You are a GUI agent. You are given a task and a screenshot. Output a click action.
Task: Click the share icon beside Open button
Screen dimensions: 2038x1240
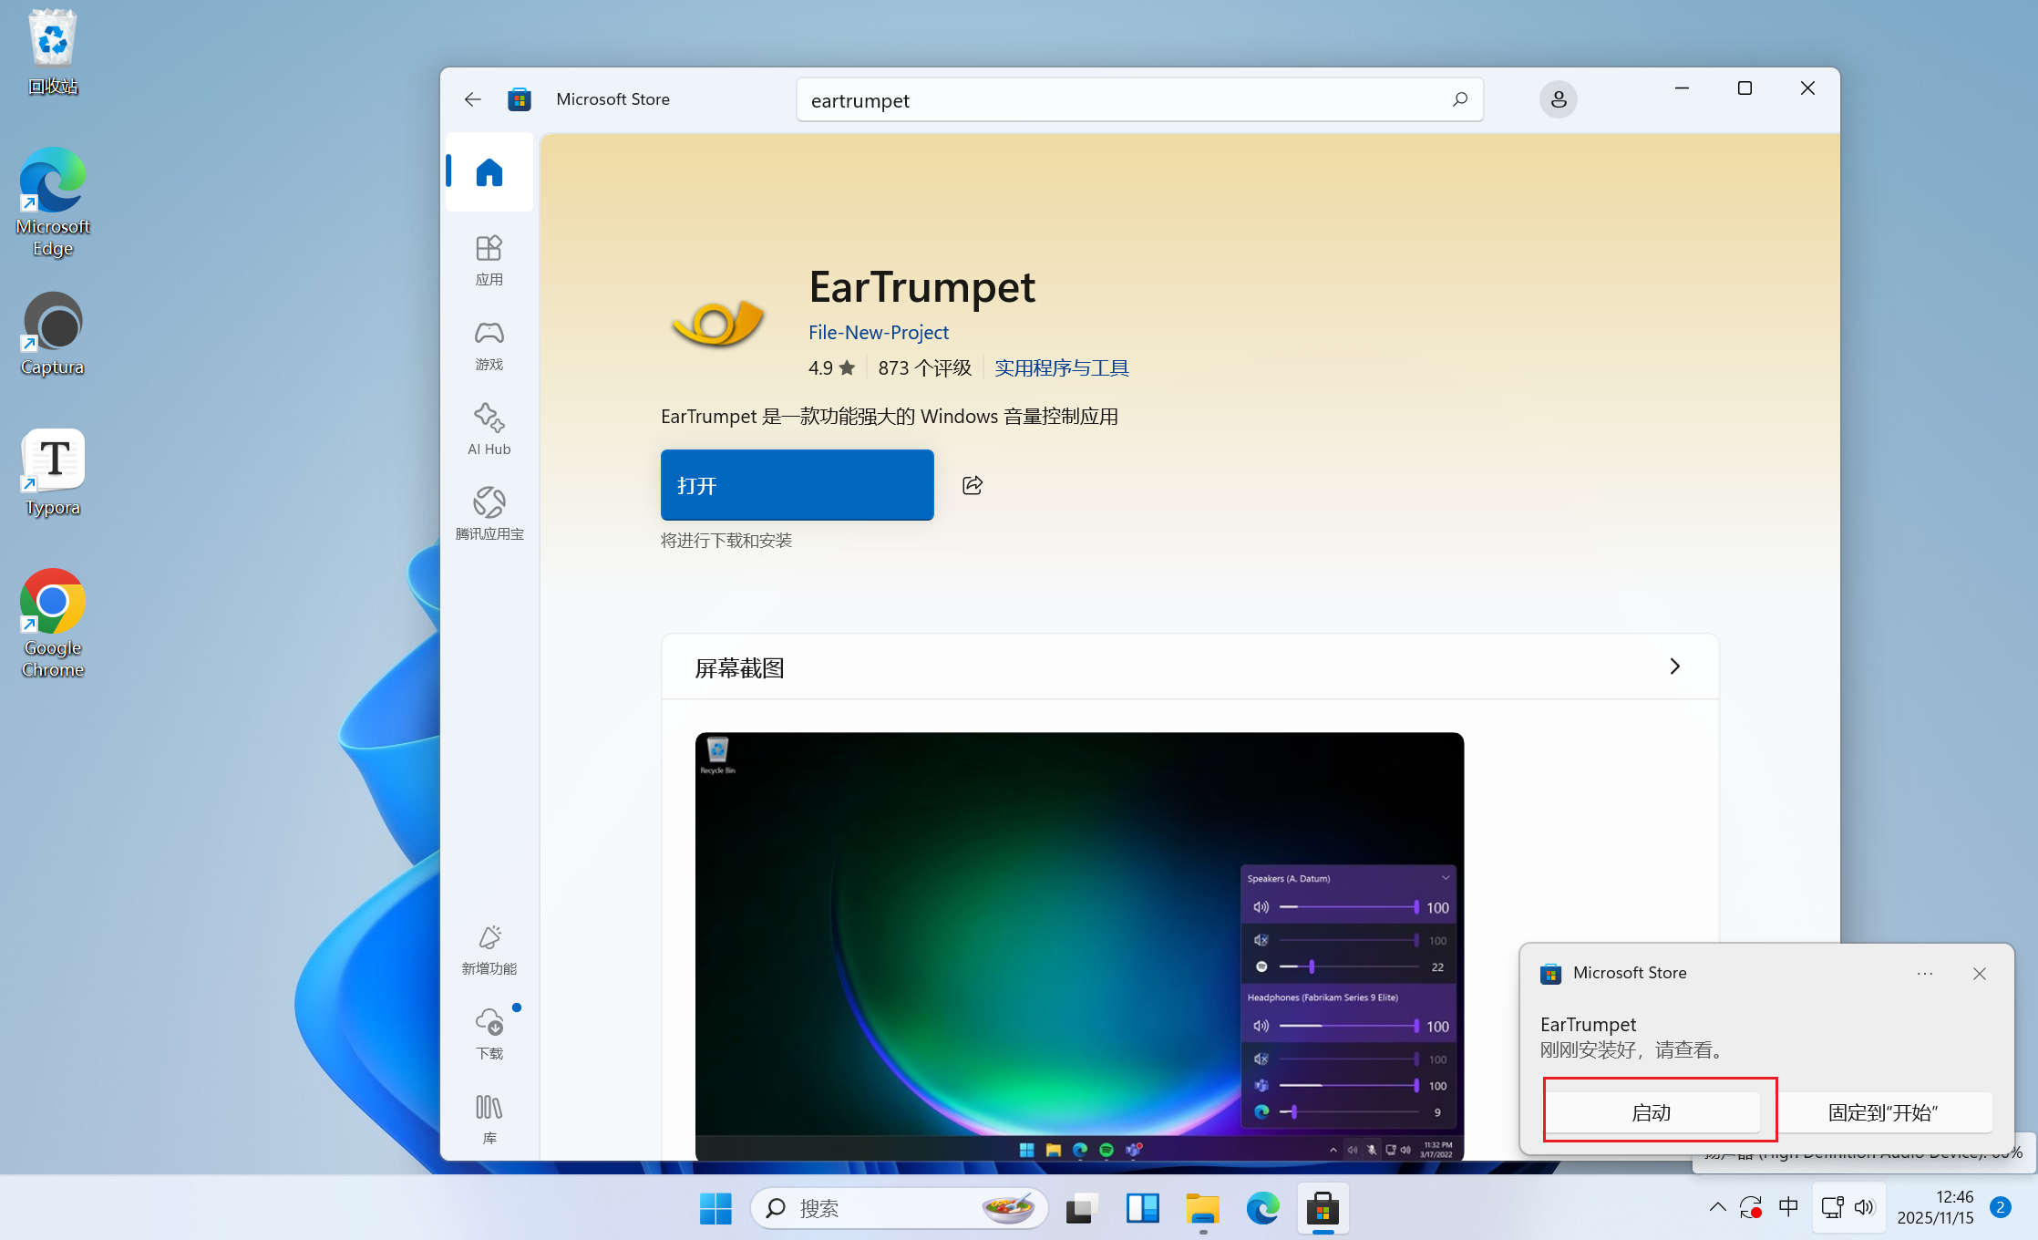point(973,485)
